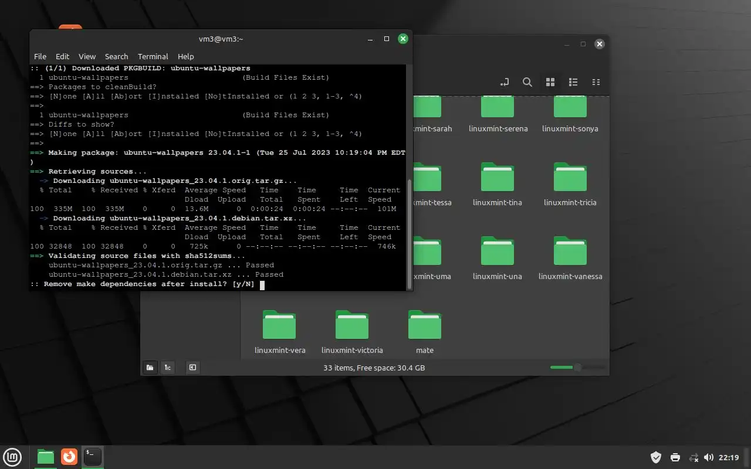Select the linuxmint-una folder
Image resolution: width=751 pixels, height=469 pixels.
coord(498,259)
